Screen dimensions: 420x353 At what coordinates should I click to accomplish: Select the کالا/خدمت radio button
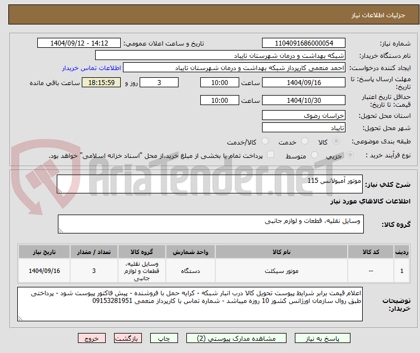265,141
